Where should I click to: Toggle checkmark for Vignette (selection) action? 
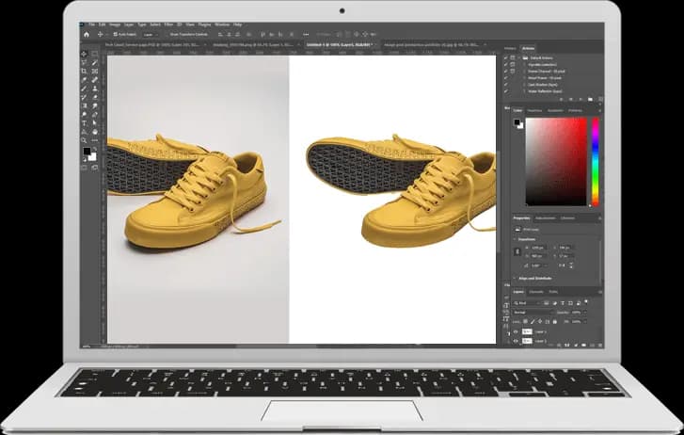[505, 64]
